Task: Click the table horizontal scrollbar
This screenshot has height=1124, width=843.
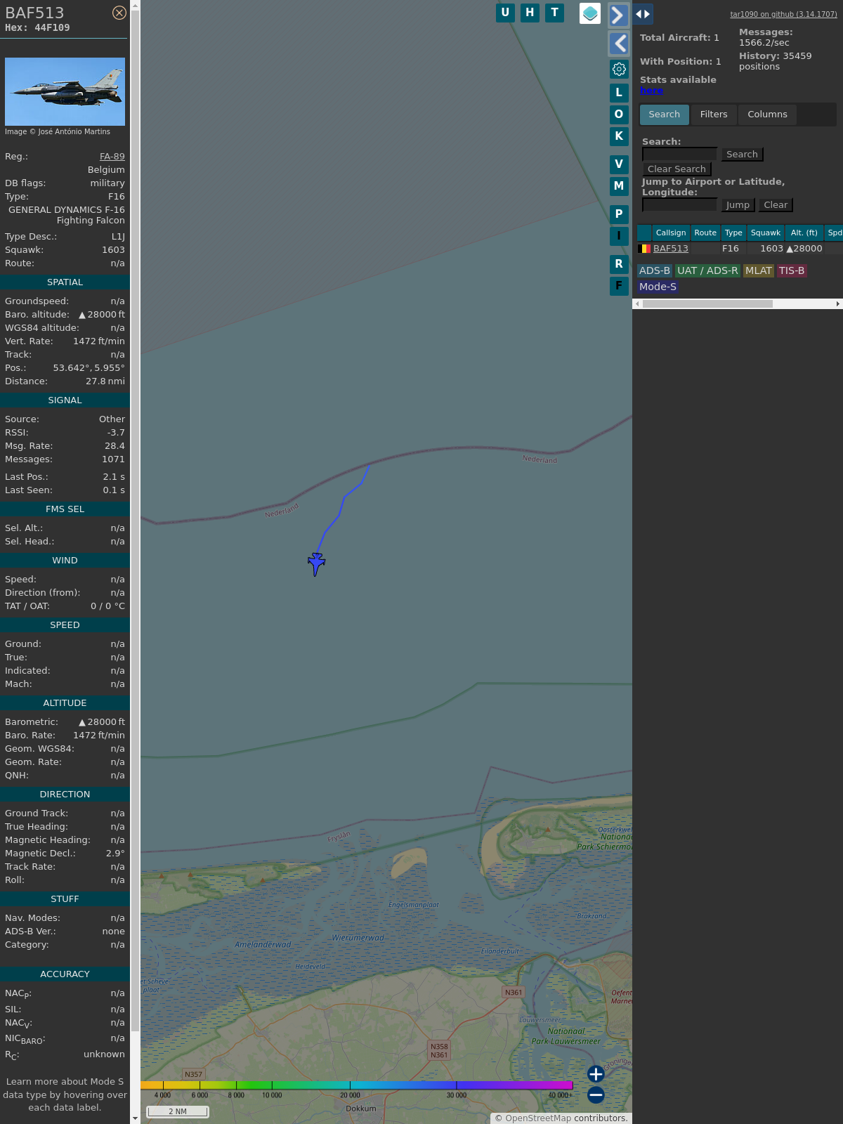Action: click(707, 304)
